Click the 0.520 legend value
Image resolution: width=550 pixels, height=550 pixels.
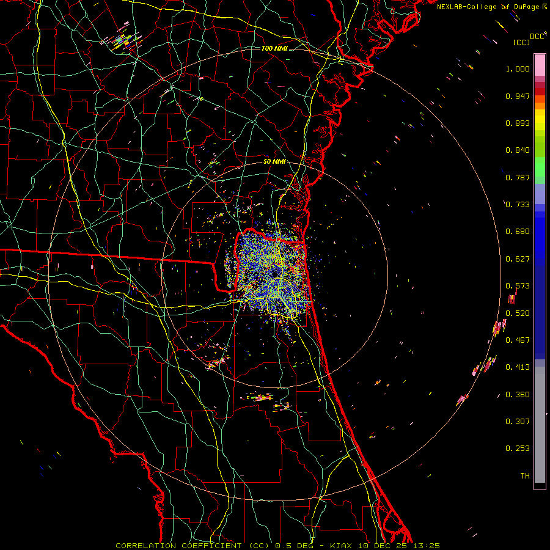pos(518,313)
